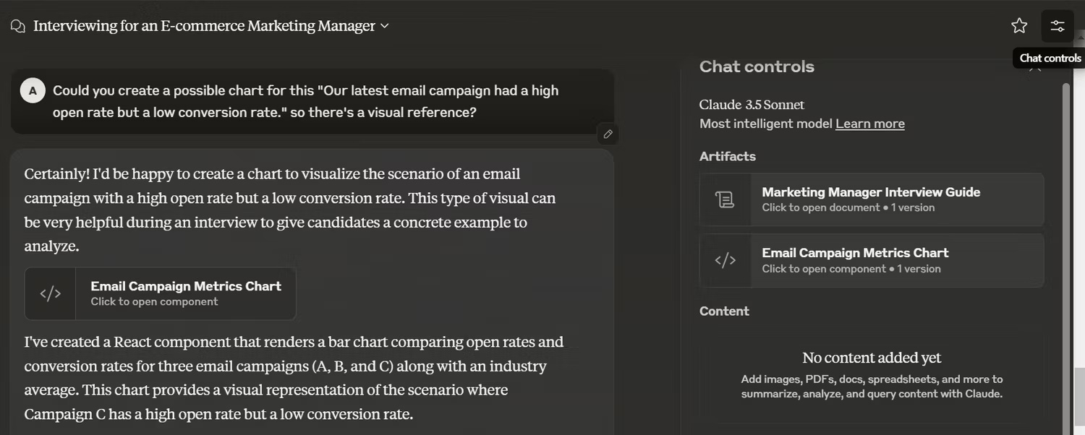Click the Marketing Manager Interview Guide document icon
This screenshot has height=435, width=1085.
pos(725,199)
